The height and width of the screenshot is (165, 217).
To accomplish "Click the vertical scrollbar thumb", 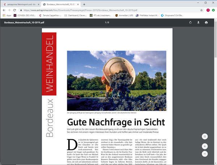I will click(x=216, y=39).
